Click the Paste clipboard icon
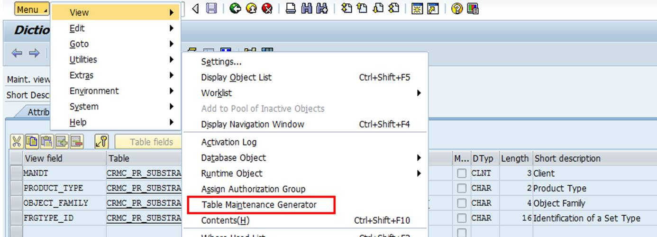Screen dimensions: 657x237 coord(46,141)
